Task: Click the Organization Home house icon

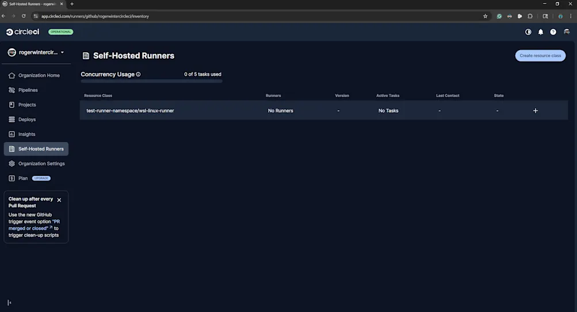Action: [x=12, y=75]
